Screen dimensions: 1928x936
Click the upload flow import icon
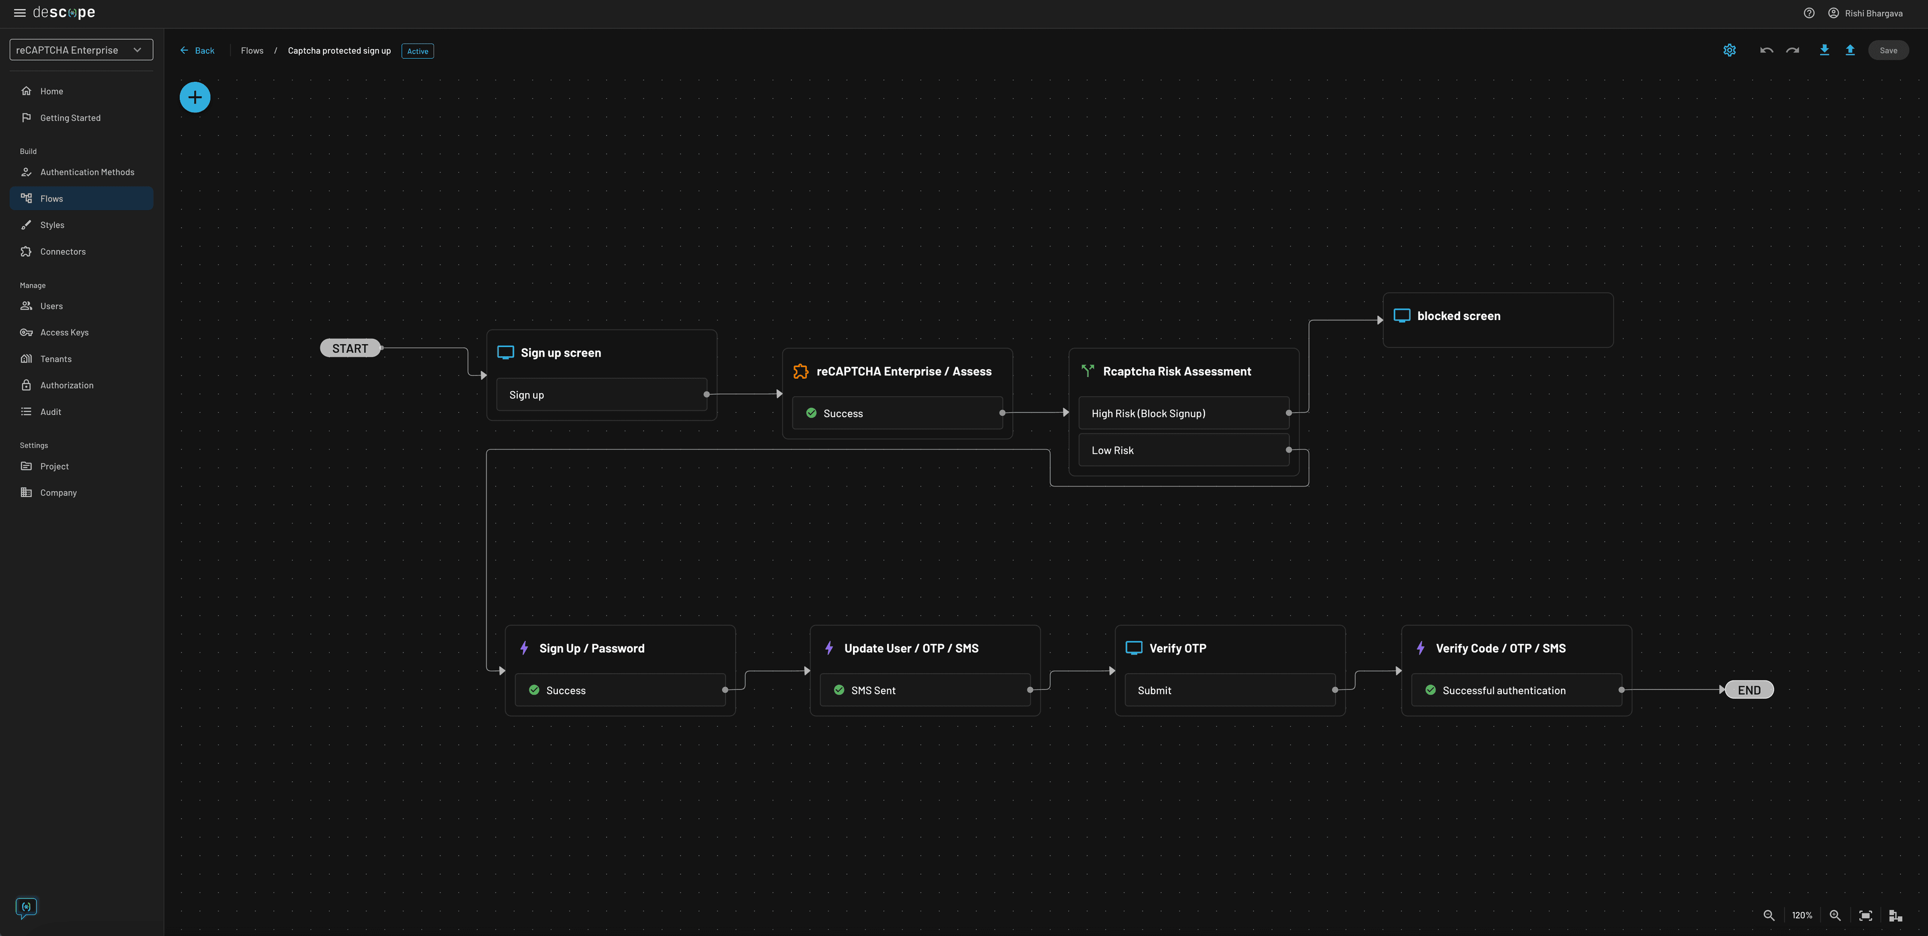(1849, 50)
